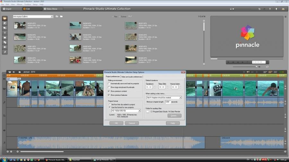The height and width of the screenshot is (162, 289).
Task: Click the zoom out timeline minus icon
Action: click(11, 152)
